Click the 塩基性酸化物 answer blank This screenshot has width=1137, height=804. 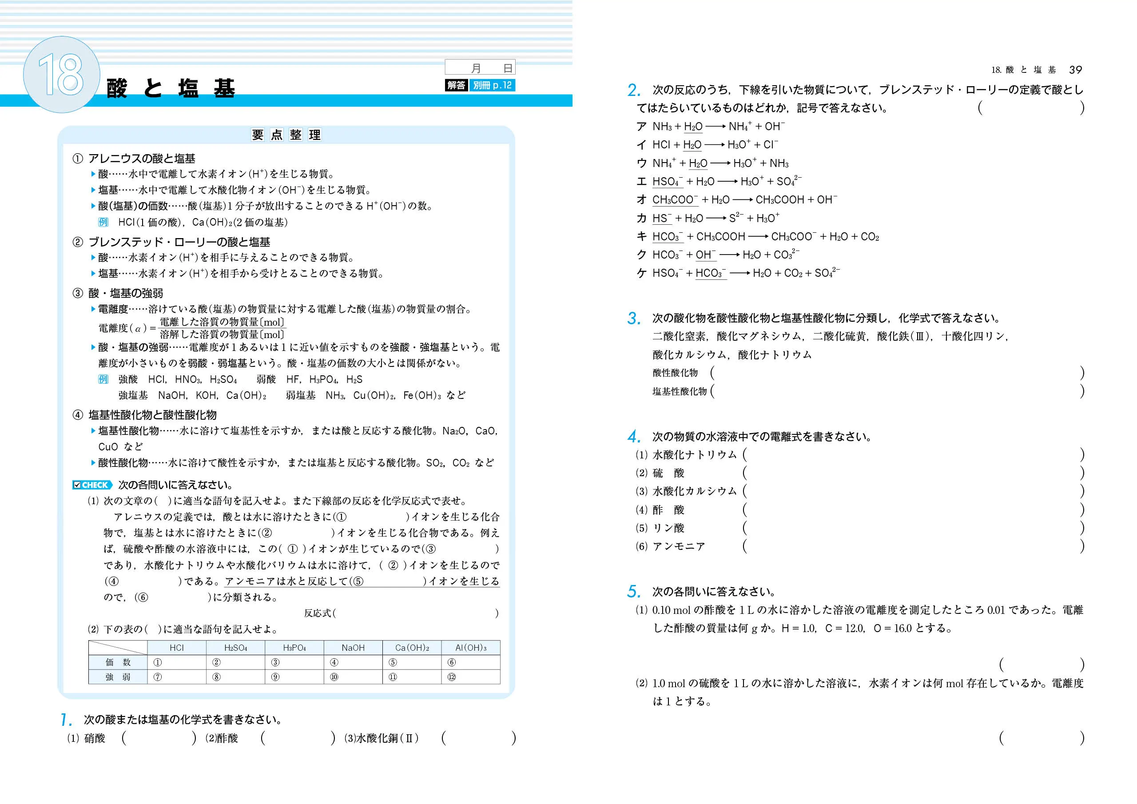click(897, 391)
